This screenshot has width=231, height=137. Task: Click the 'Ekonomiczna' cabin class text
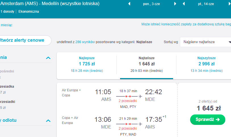point(29,12)
